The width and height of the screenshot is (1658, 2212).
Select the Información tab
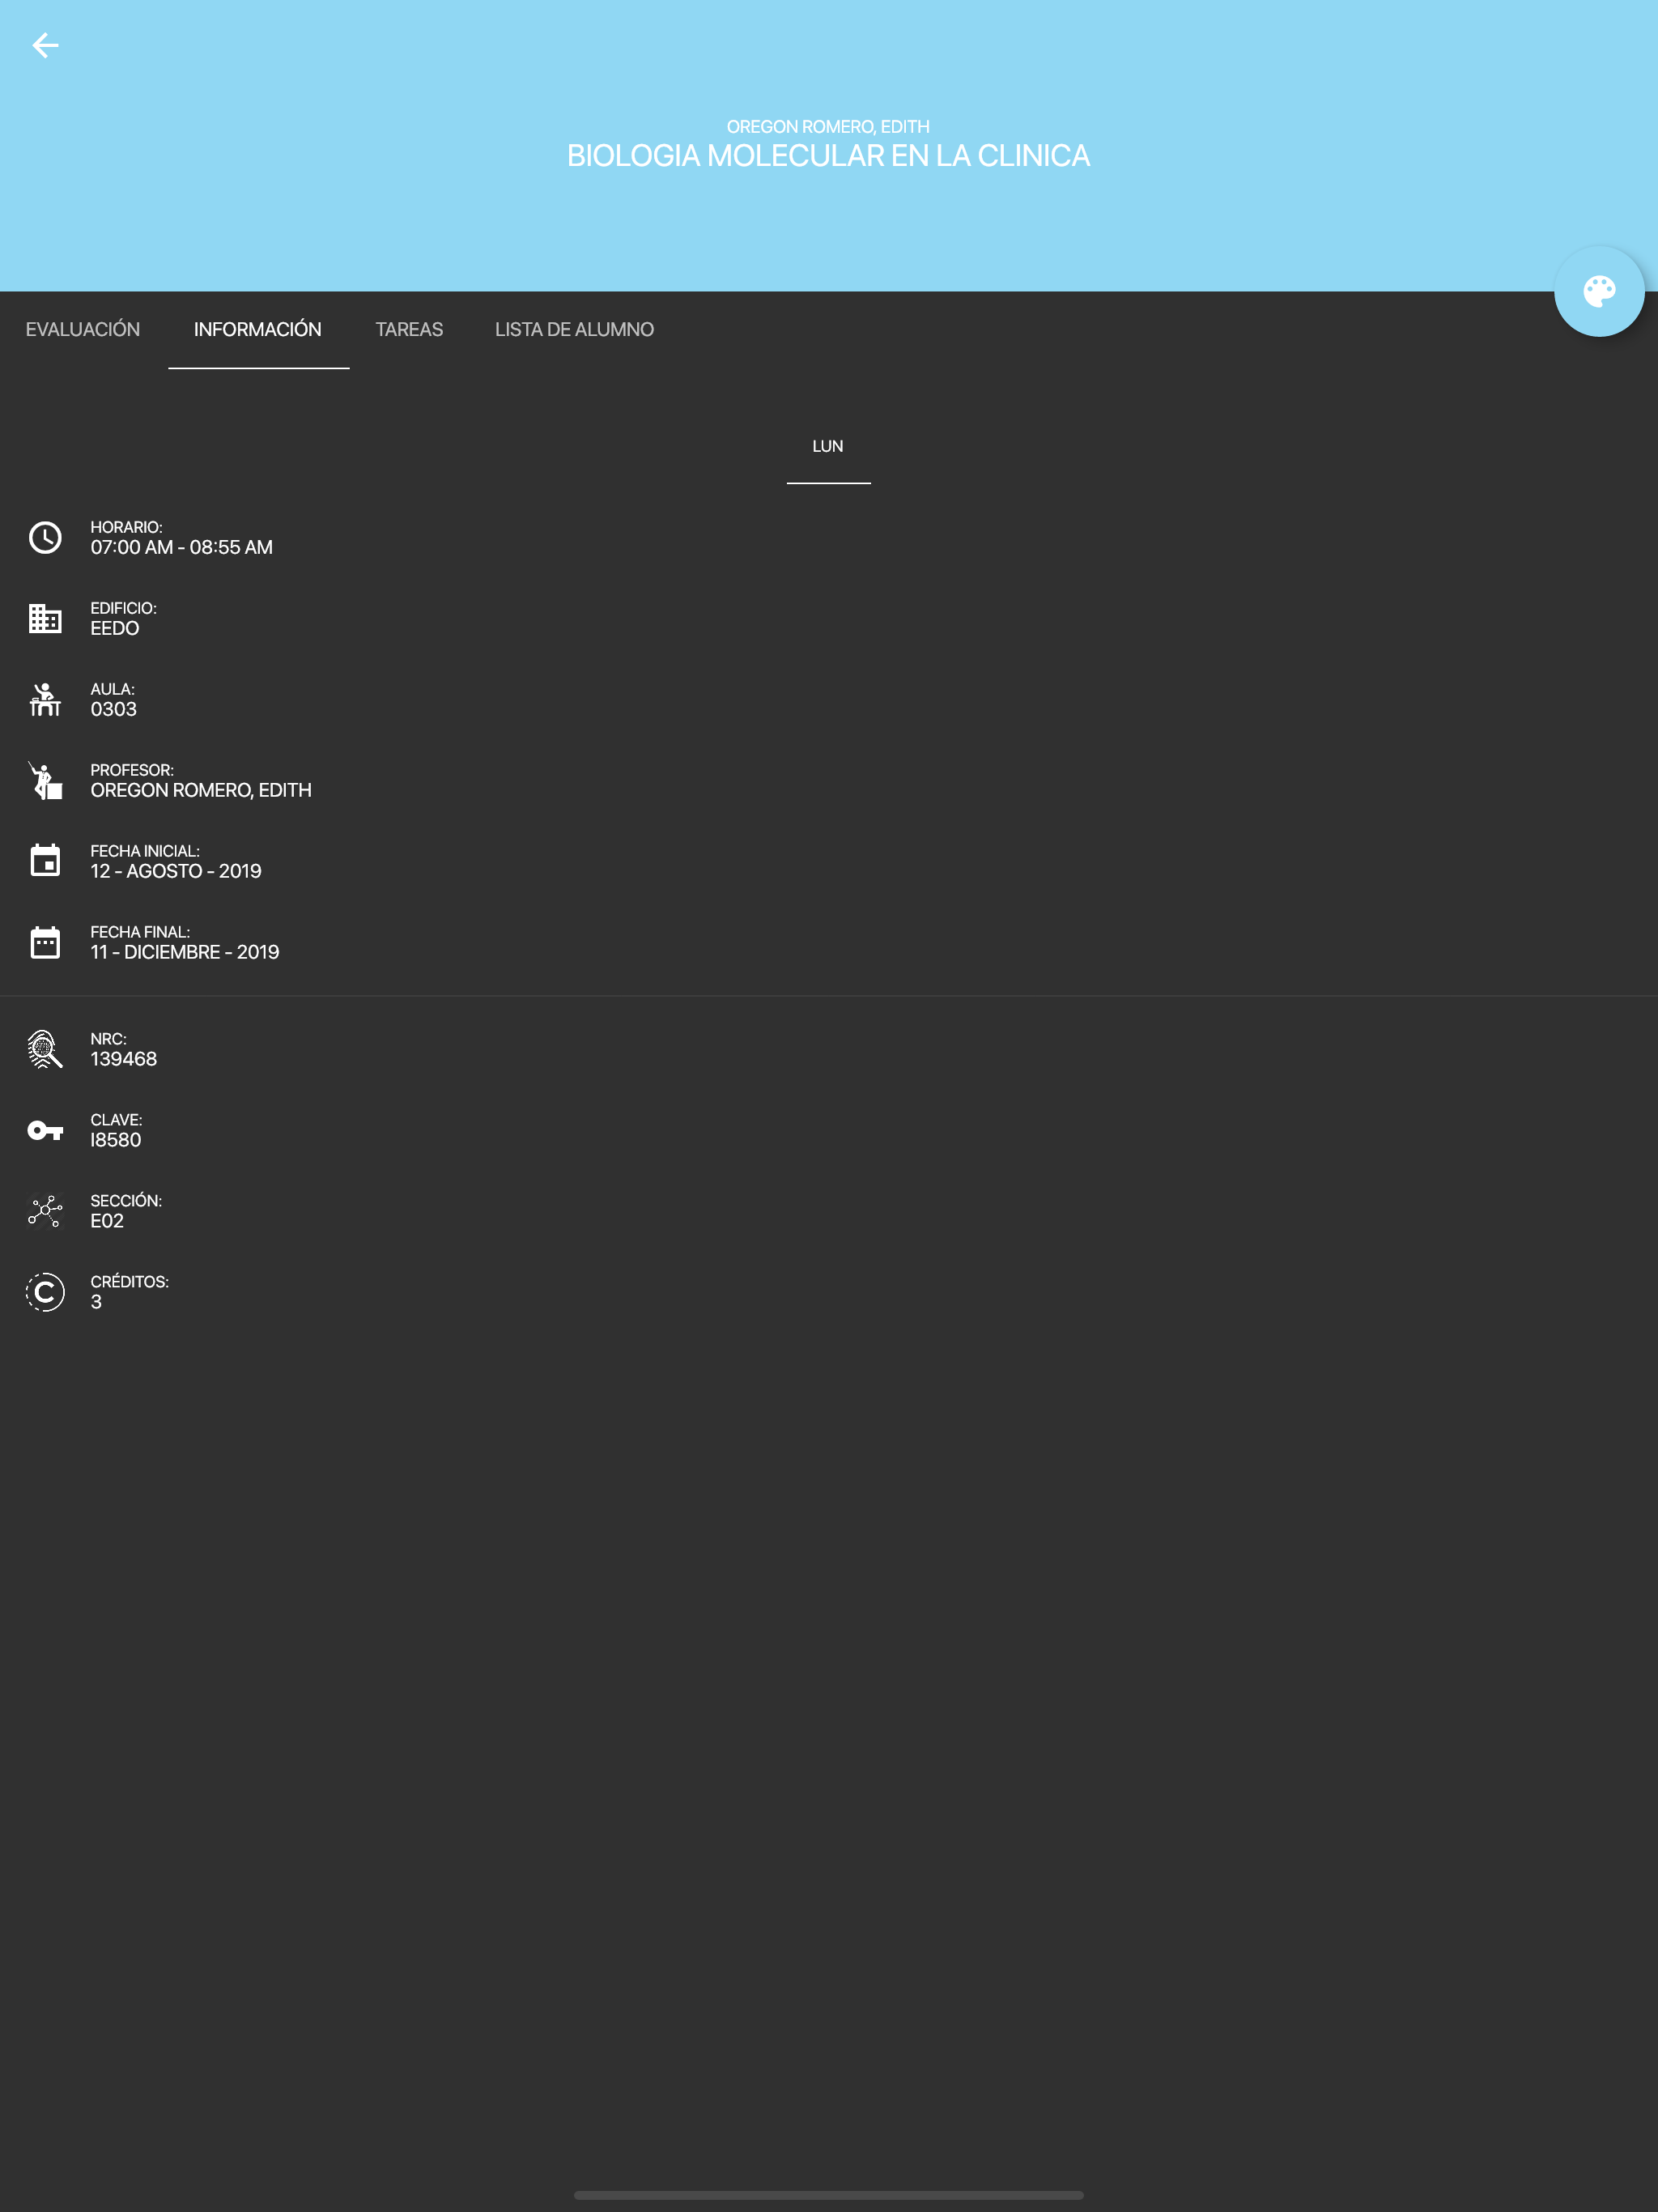[258, 330]
